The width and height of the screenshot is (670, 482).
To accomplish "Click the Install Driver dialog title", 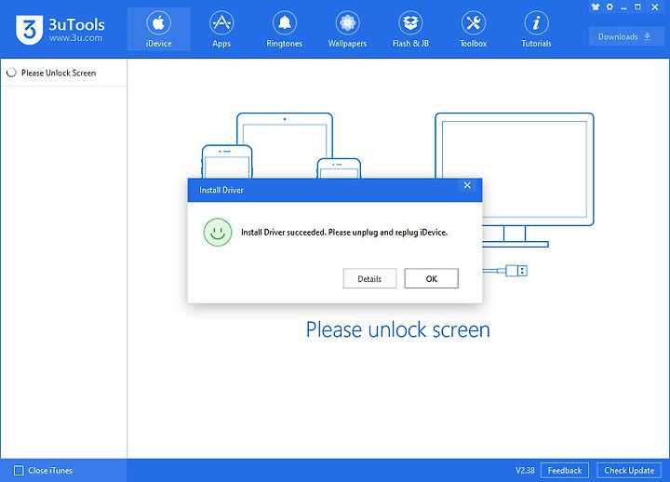I will (x=221, y=190).
